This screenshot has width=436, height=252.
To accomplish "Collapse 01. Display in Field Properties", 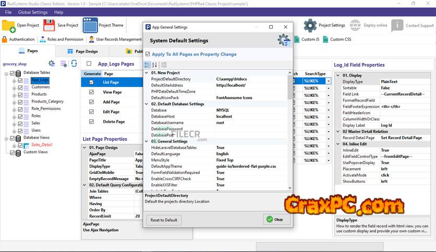I will coord(338,75).
